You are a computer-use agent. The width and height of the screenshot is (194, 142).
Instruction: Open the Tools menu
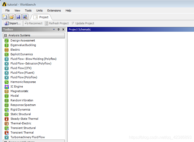pos(28,10)
